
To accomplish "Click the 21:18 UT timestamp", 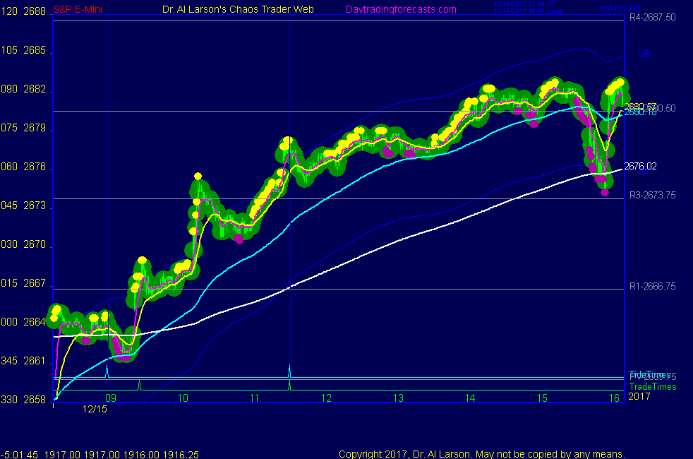I will pos(525,4).
